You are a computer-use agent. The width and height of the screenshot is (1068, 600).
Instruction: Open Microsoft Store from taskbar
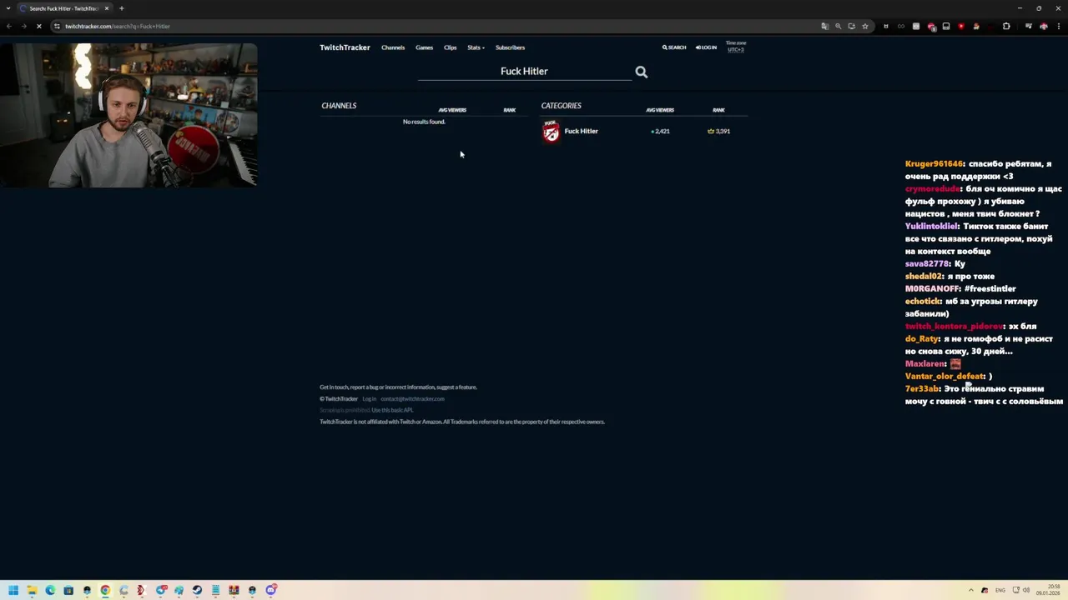tap(68, 590)
